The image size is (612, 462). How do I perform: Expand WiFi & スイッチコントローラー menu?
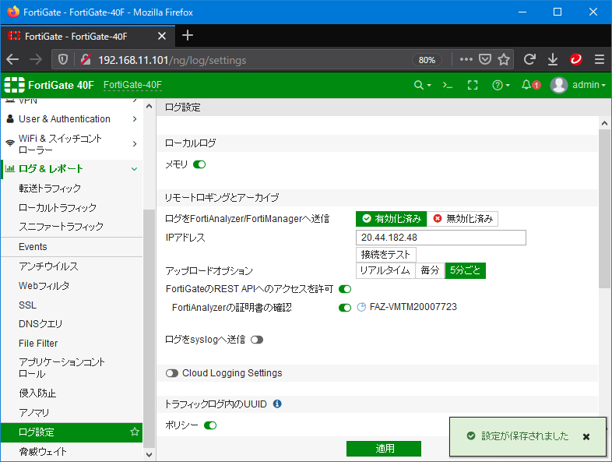point(72,143)
